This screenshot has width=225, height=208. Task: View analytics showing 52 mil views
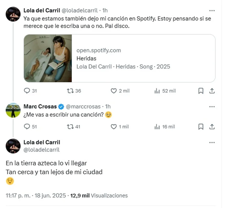(x=156, y=91)
